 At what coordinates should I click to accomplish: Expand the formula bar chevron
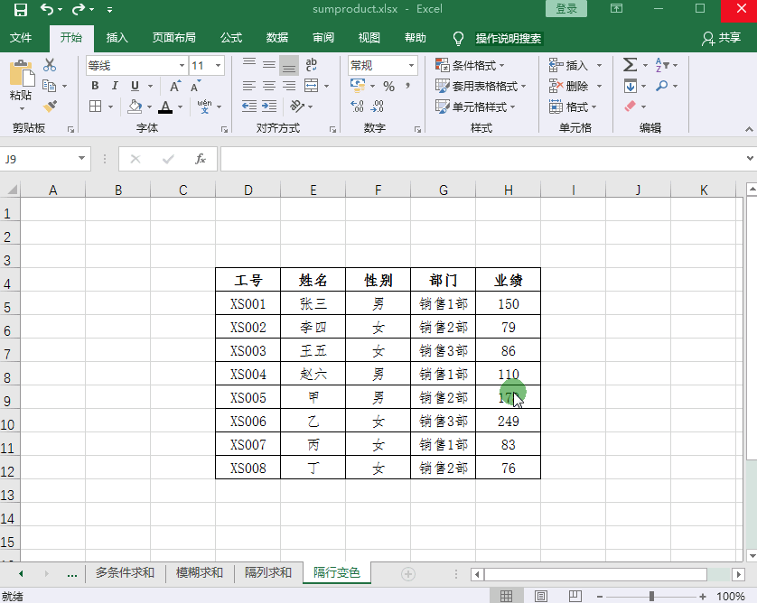(750, 158)
